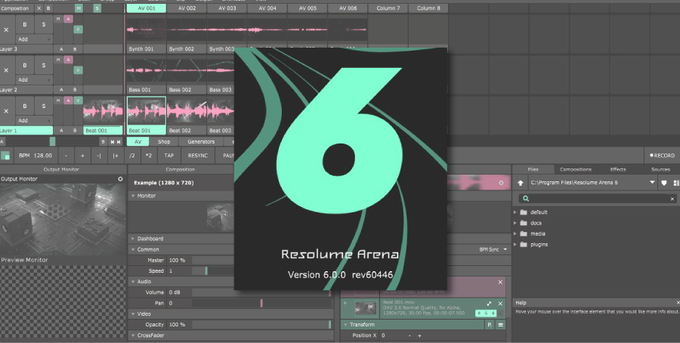Switch to Sources tab

pyautogui.click(x=660, y=169)
